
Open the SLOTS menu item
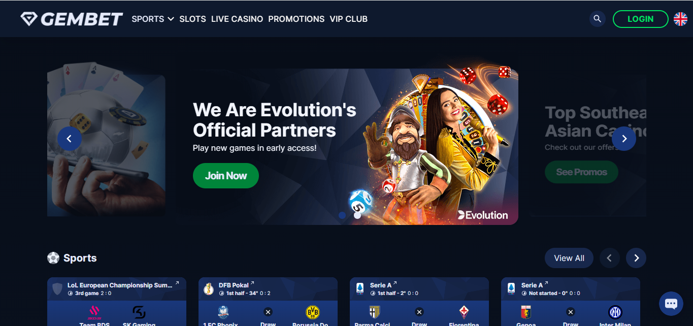pos(192,19)
